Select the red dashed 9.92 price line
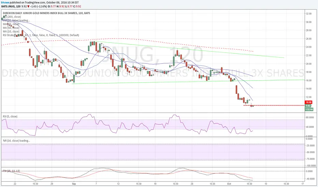This screenshot has height=187, width=318. pyautogui.click(x=274, y=105)
